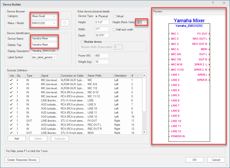
Task: Select the Virtual device type radio button
Action: 114,16
